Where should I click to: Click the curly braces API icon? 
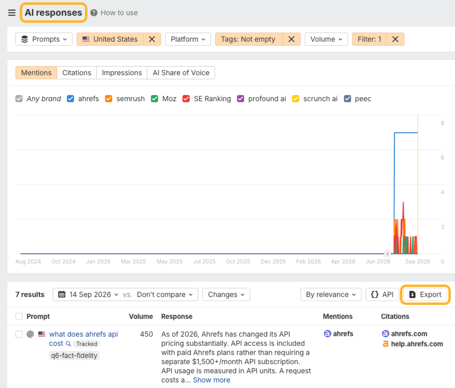[374, 294]
